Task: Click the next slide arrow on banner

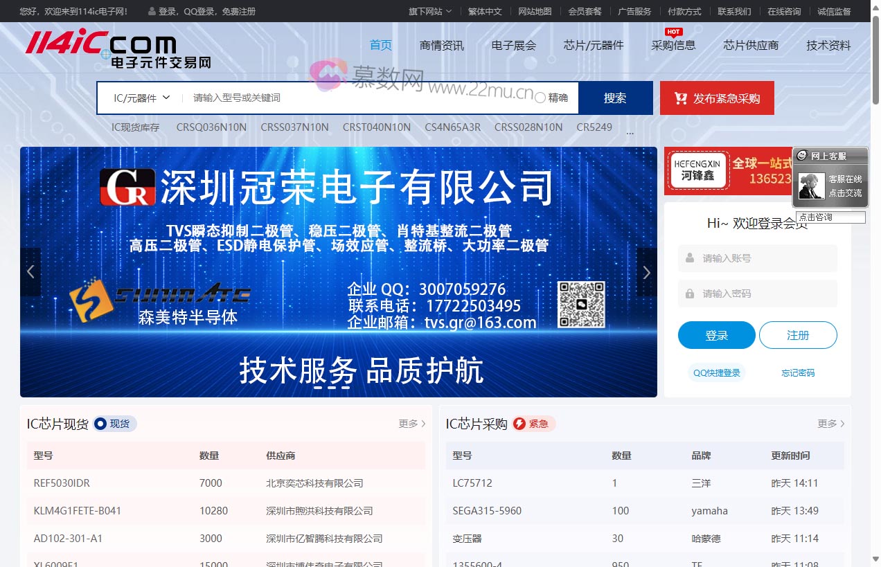Action: click(x=646, y=272)
